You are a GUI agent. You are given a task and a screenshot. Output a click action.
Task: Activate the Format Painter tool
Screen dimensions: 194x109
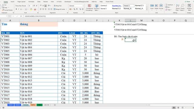[7, 10]
